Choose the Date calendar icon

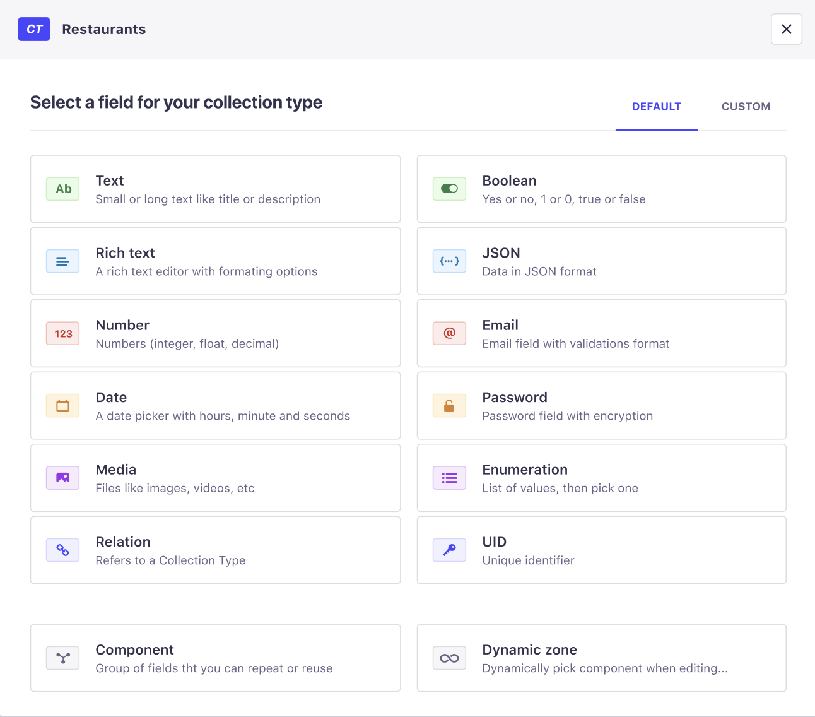click(x=63, y=406)
